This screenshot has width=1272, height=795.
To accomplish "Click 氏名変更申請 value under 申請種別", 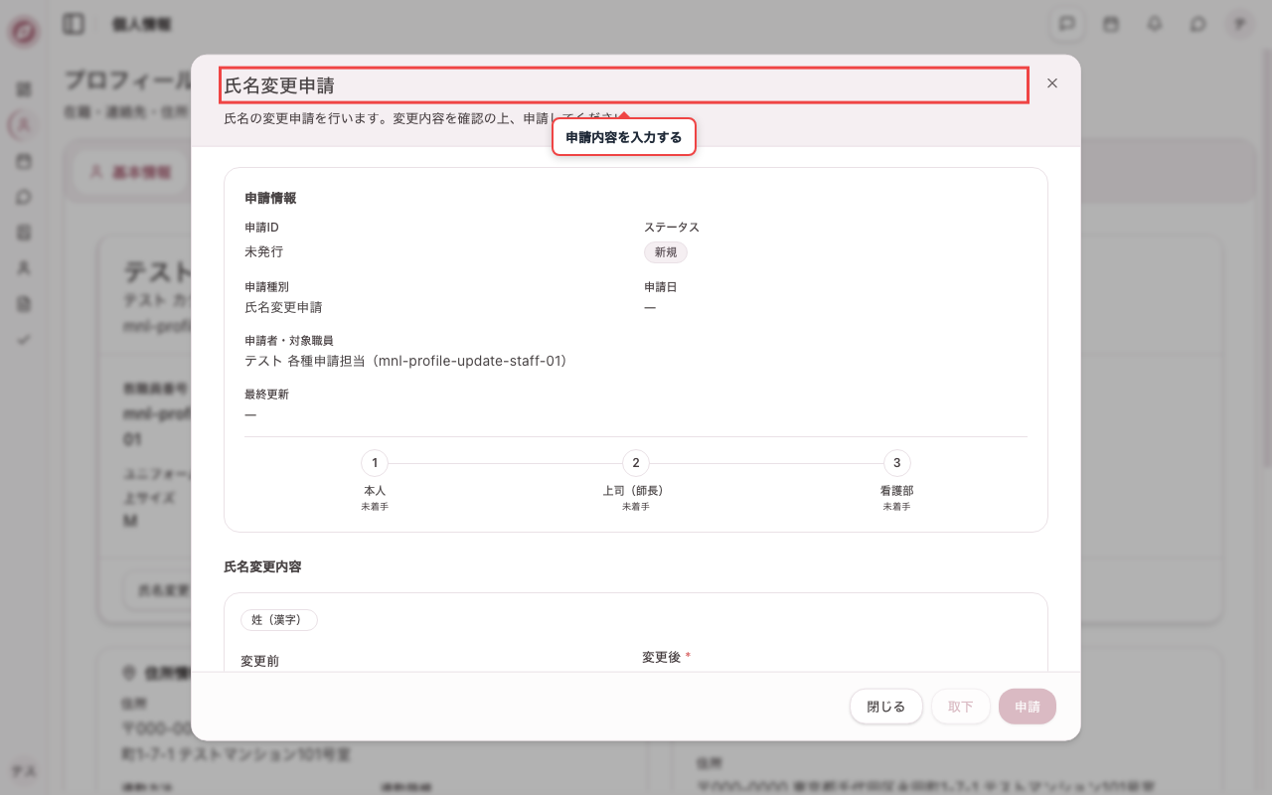I will click(x=283, y=307).
